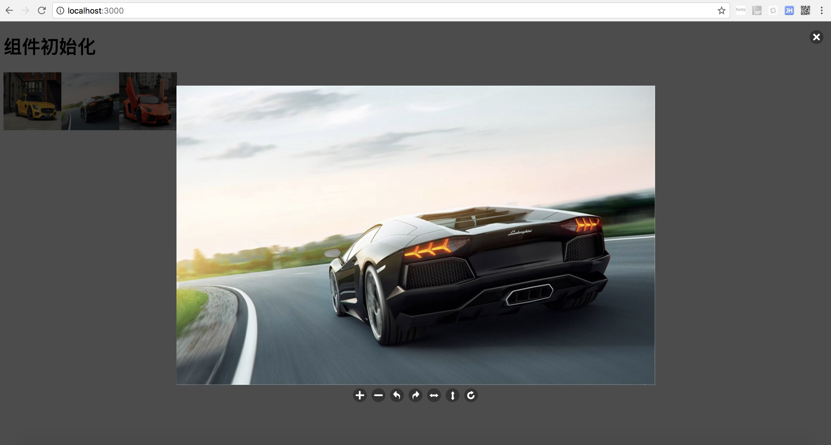The height and width of the screenshot is (445, 831).
Task: Zoom out with the minus icon
Action: coord(378,395)
